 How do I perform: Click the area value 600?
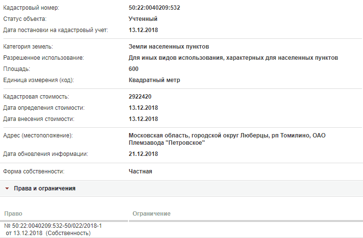coord(134,69)
